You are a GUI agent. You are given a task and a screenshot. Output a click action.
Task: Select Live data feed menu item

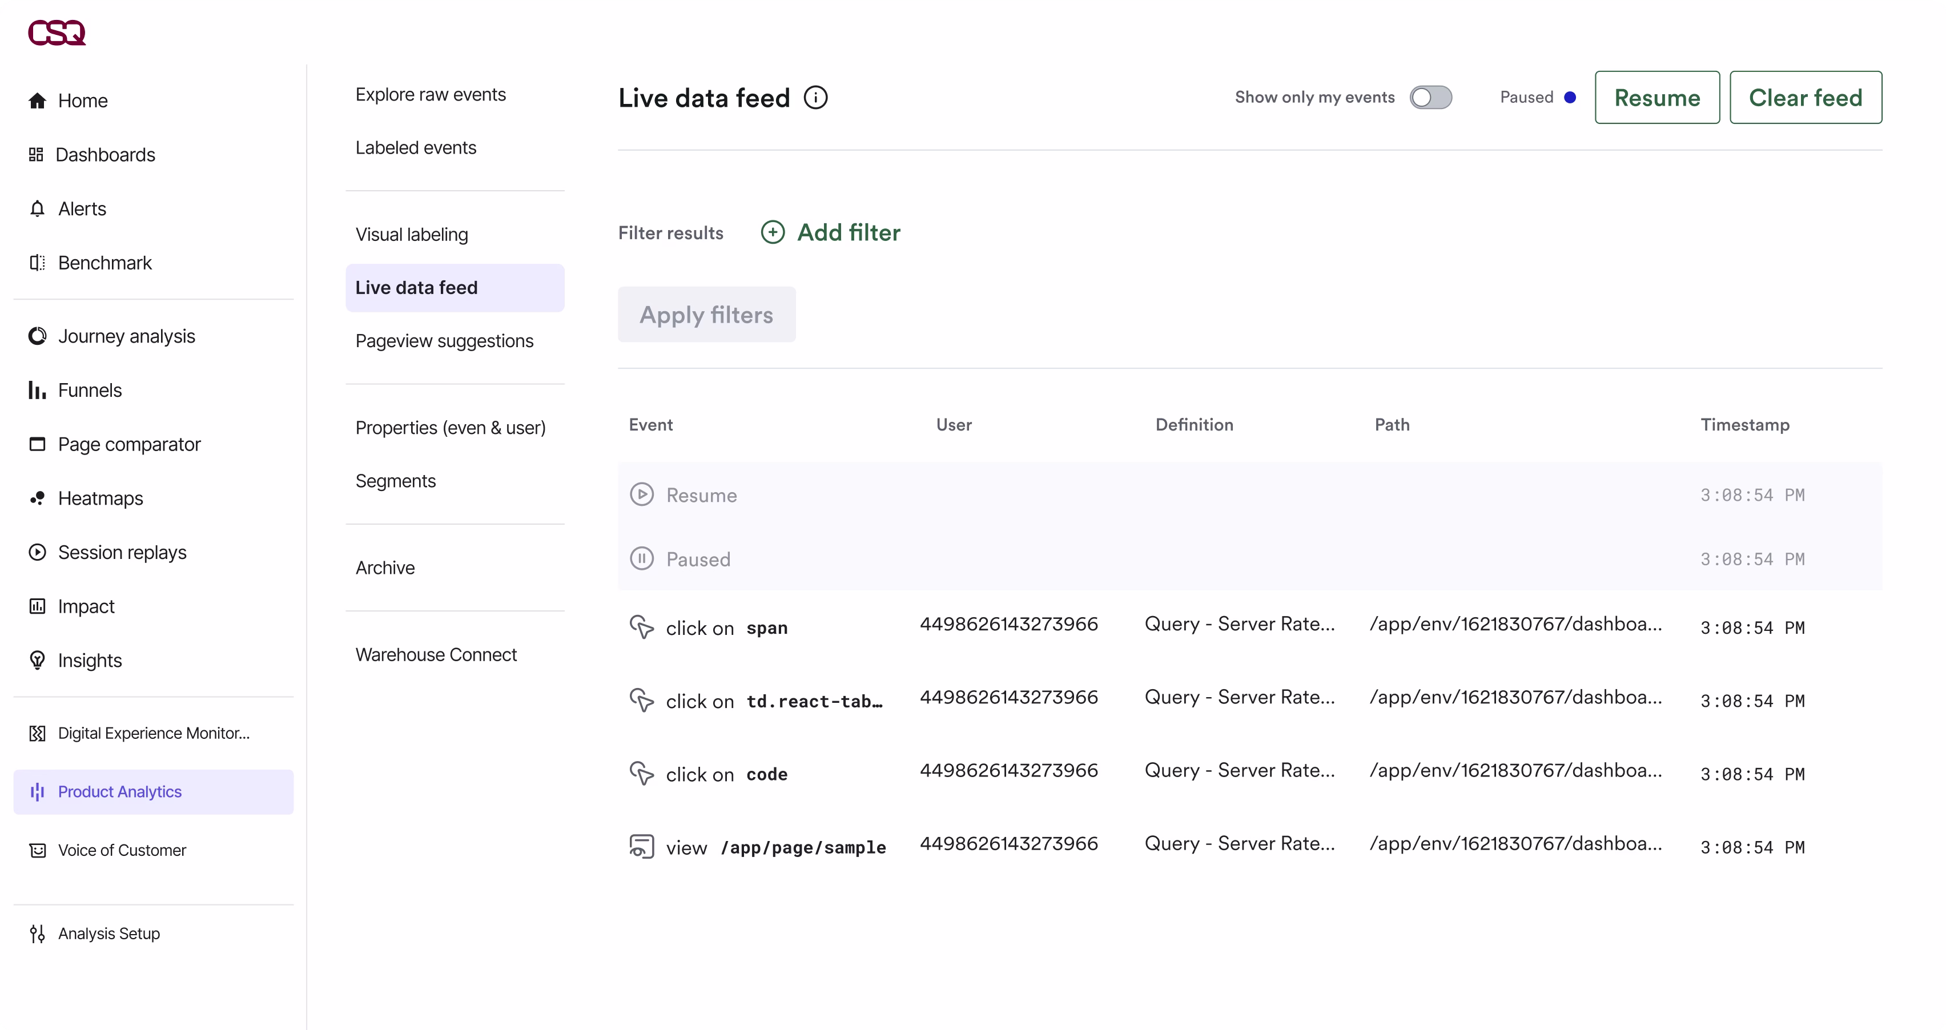[455, 288]
